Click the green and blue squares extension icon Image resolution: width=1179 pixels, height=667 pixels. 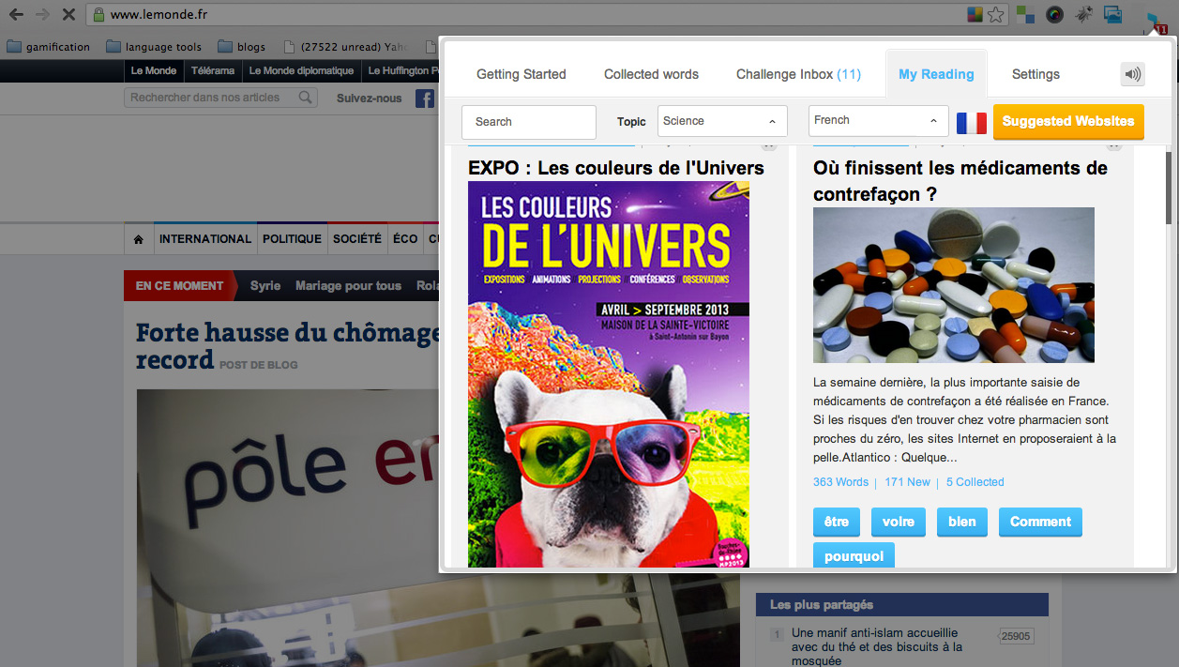(1025, 14)
